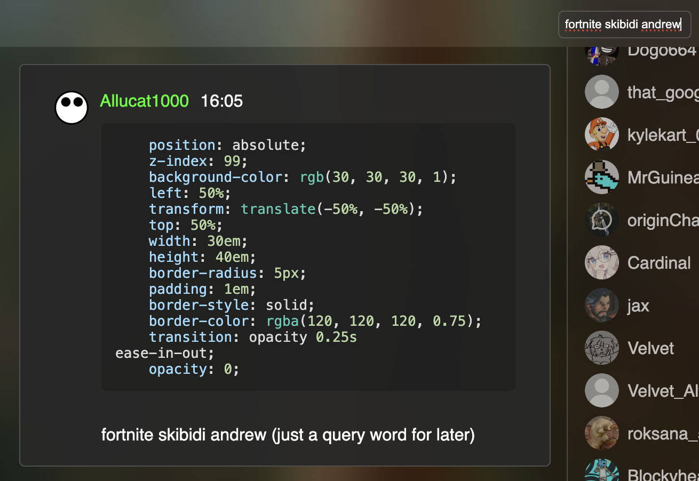Click the that_goog user default avatar
Screen dimensions: 699x481
[x=602, y=92]
